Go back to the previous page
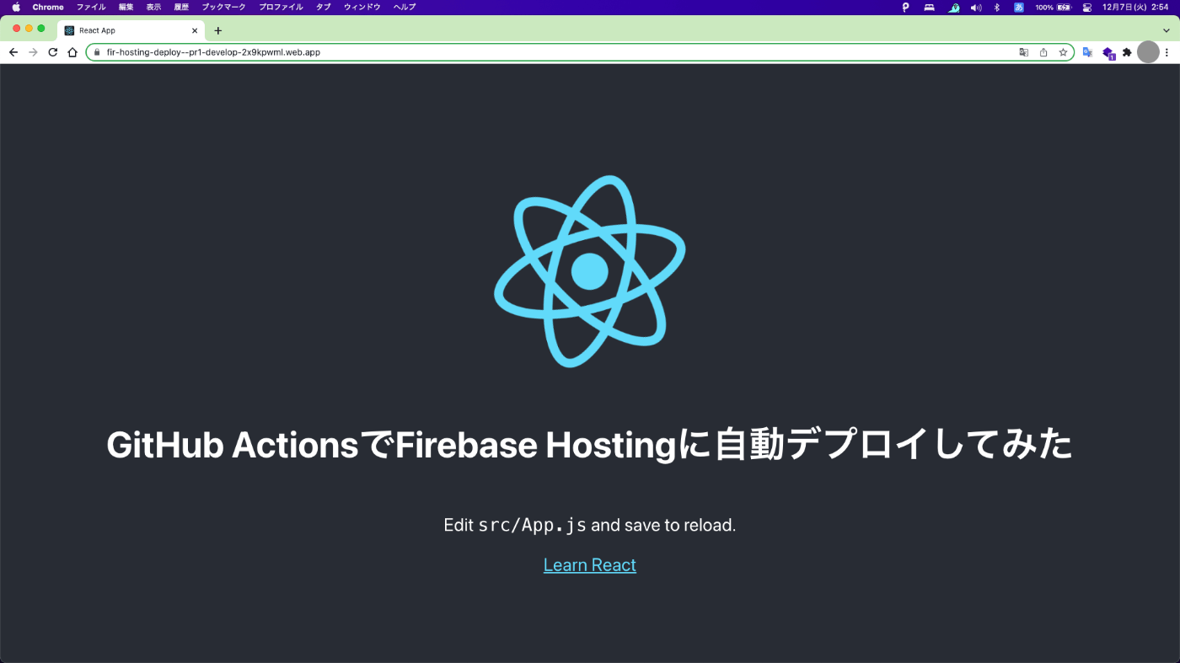 13,52
